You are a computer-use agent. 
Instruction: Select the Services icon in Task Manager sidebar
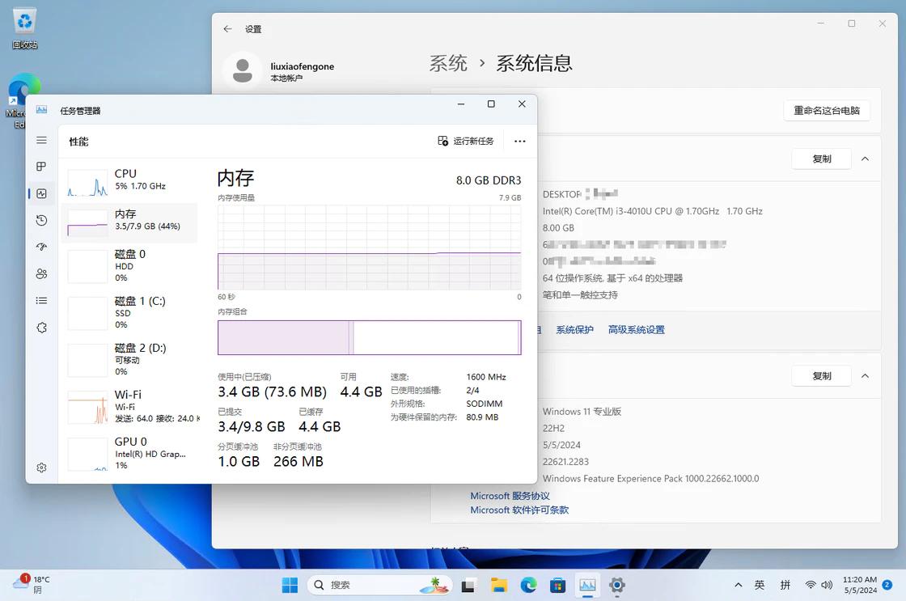coord(41,328)
